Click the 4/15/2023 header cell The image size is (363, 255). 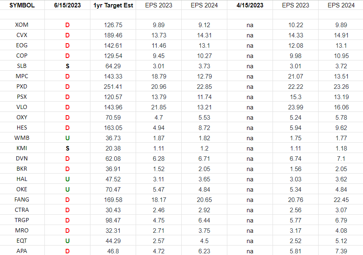[250, 5]
